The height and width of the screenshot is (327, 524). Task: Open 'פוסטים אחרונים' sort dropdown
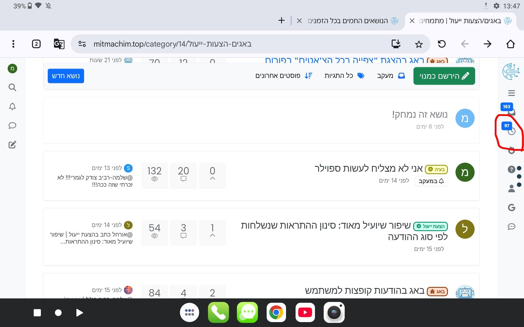coord(284,76)
